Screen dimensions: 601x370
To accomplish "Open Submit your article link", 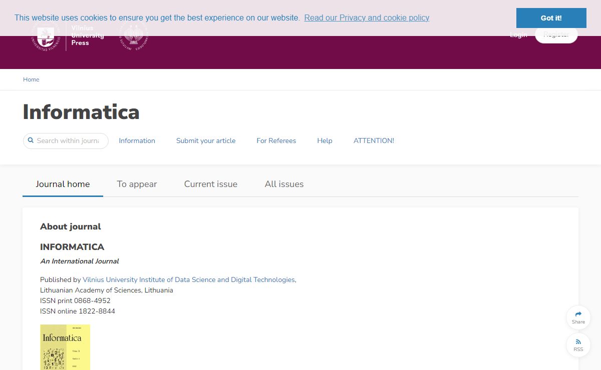I will click(206, 141).
